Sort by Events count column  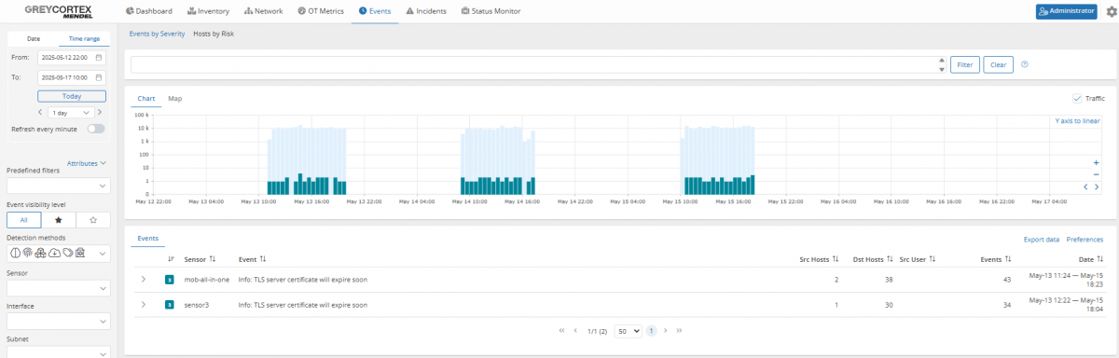(996, 259)
